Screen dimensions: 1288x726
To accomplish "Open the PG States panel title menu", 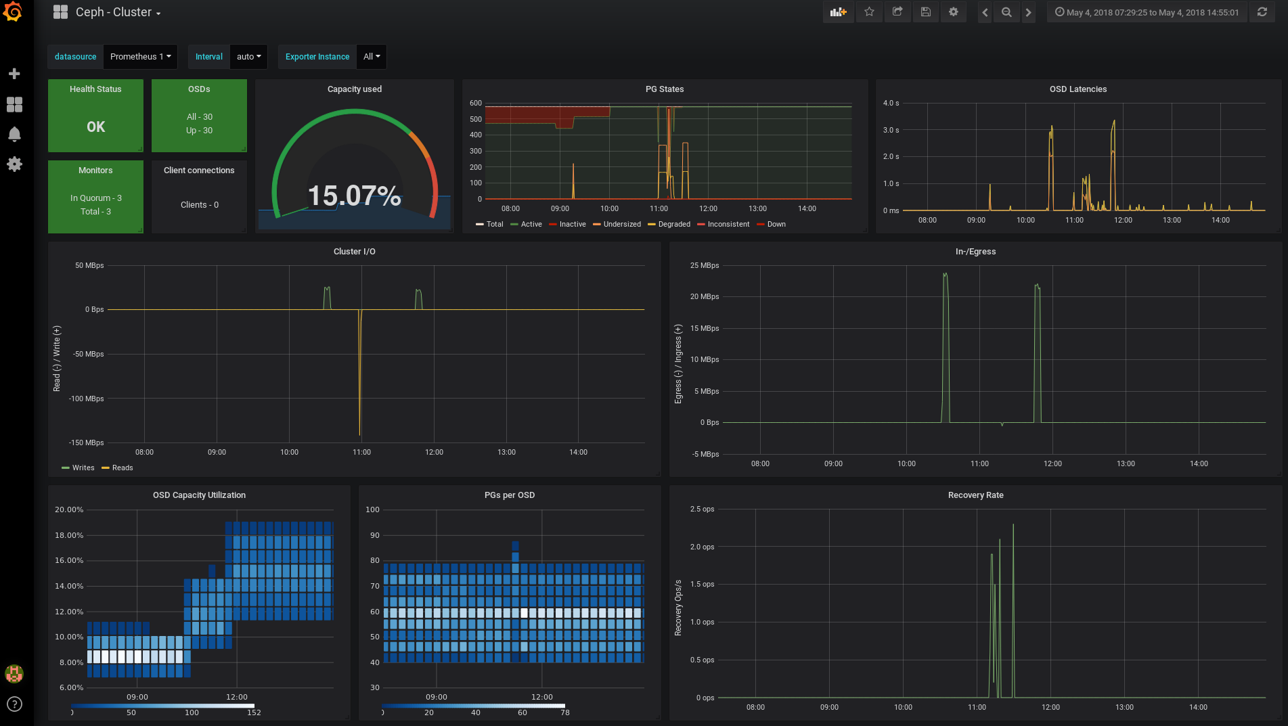I will pos(665,89).
